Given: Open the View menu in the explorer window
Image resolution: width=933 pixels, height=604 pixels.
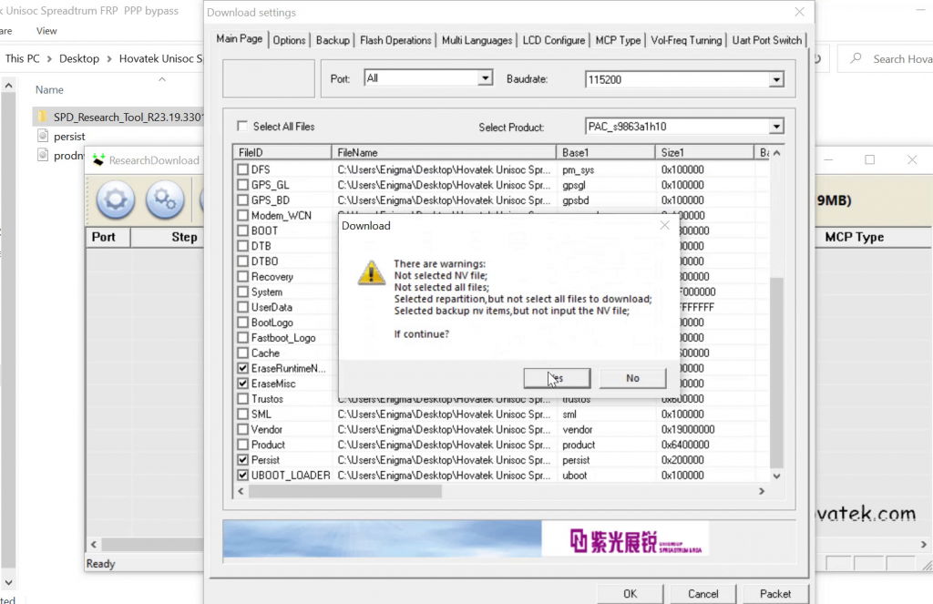Looking at the screenshot, I should [46, 30].
